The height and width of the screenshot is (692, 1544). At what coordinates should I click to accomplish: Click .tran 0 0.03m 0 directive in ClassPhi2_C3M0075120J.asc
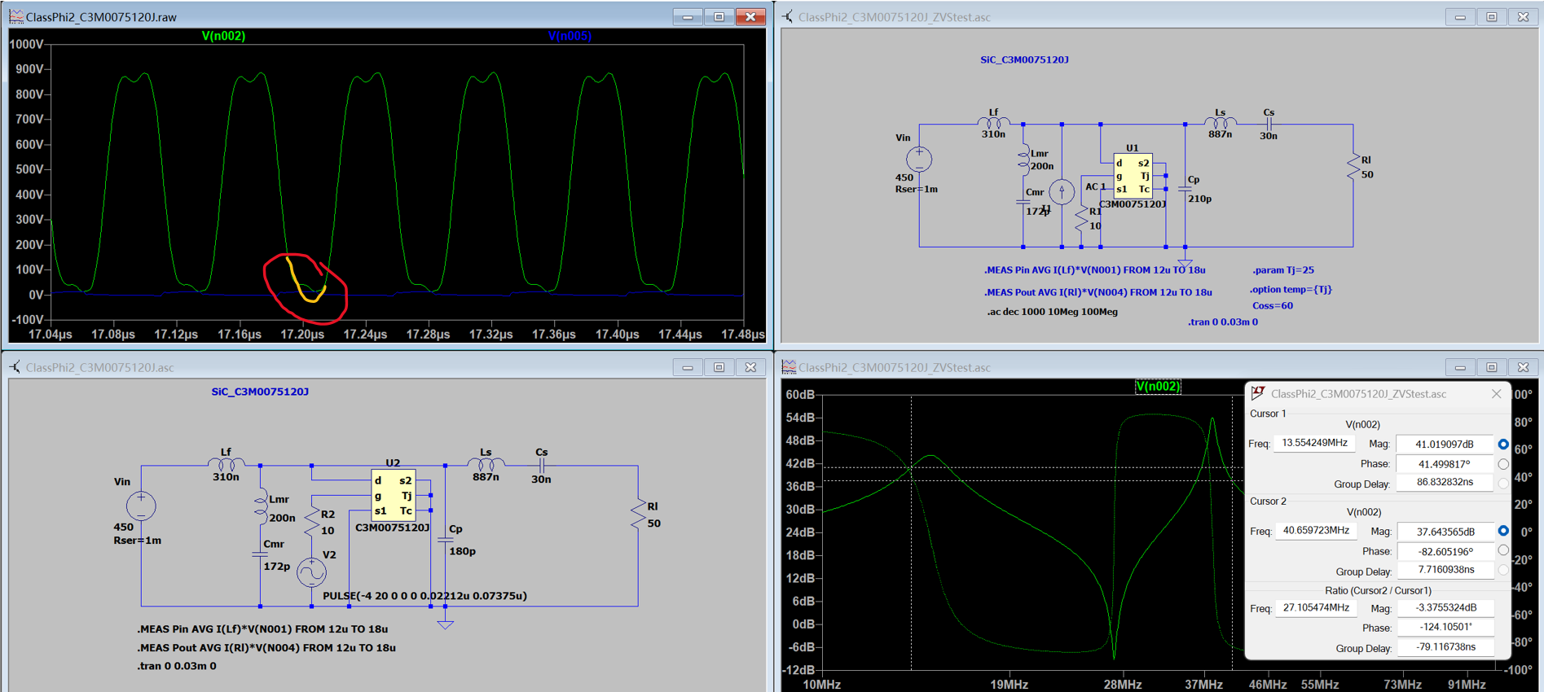click(177, 666)
